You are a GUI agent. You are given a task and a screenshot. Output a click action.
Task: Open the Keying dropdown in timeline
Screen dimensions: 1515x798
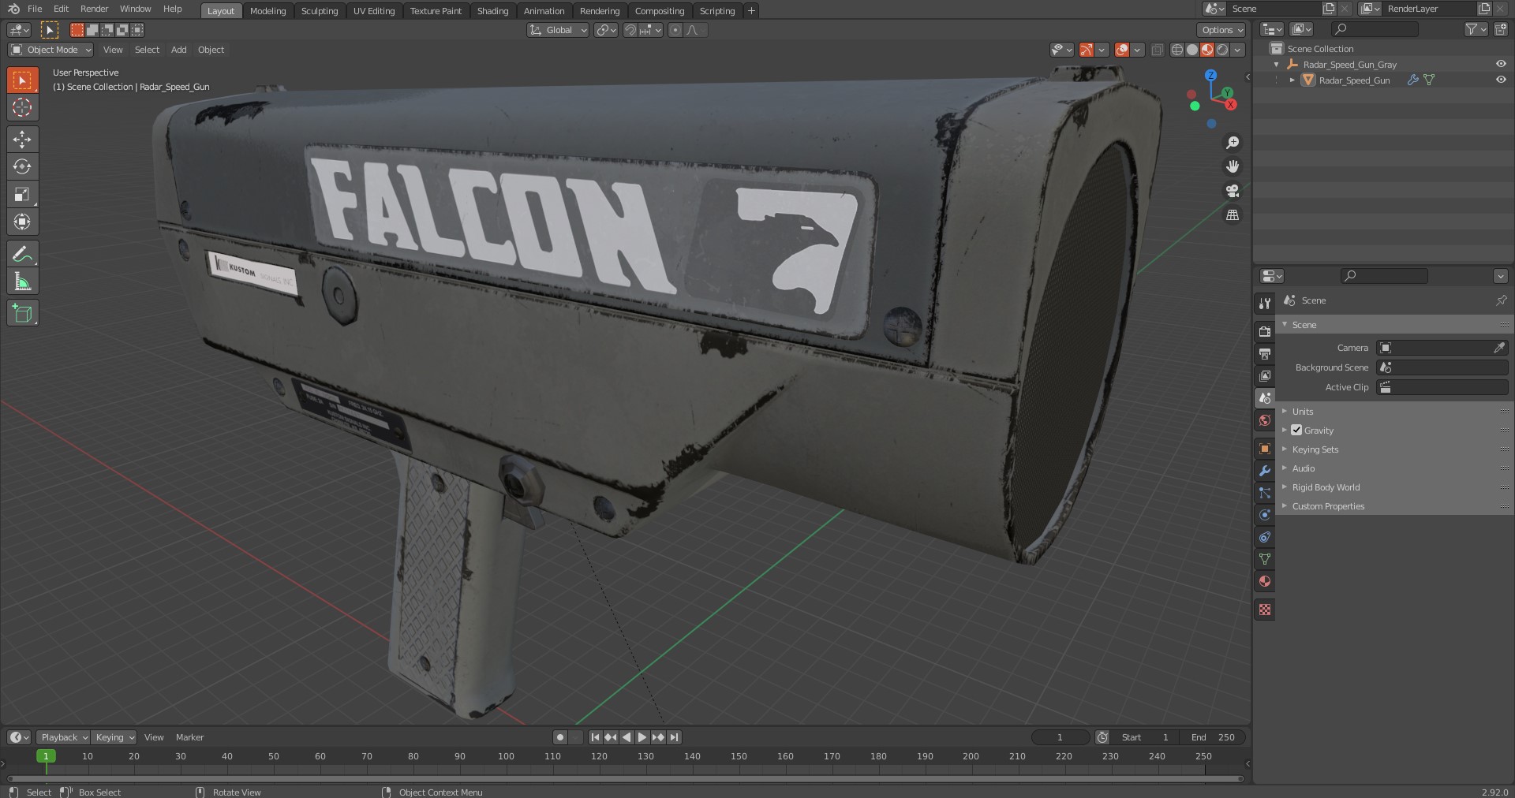pyautogui.click(x=114, y=737)
